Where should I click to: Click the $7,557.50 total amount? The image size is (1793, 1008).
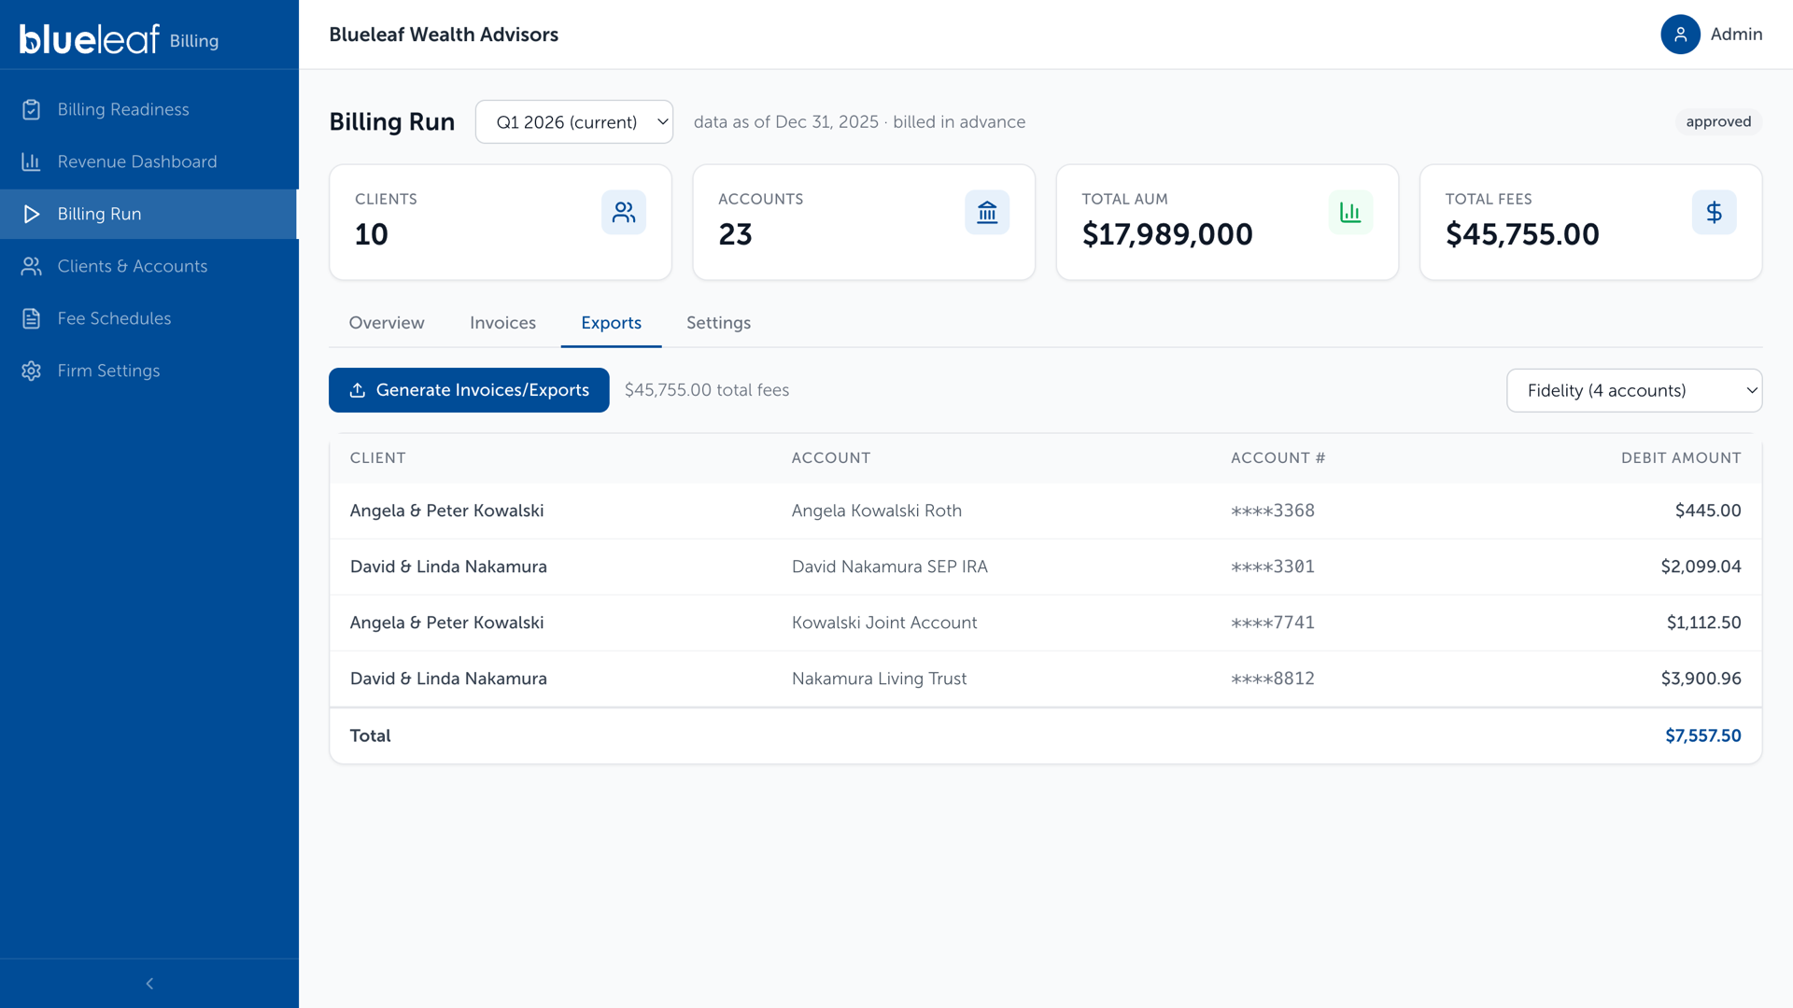(x=1703, y=735)
